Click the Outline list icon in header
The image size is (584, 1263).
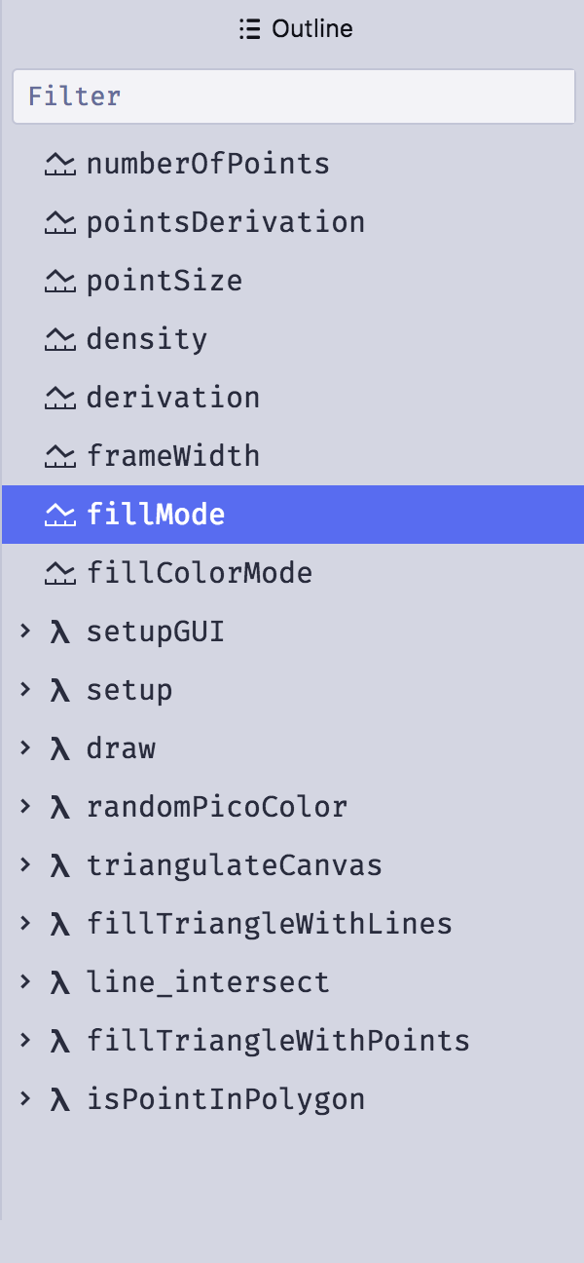[x=250, y=29]
